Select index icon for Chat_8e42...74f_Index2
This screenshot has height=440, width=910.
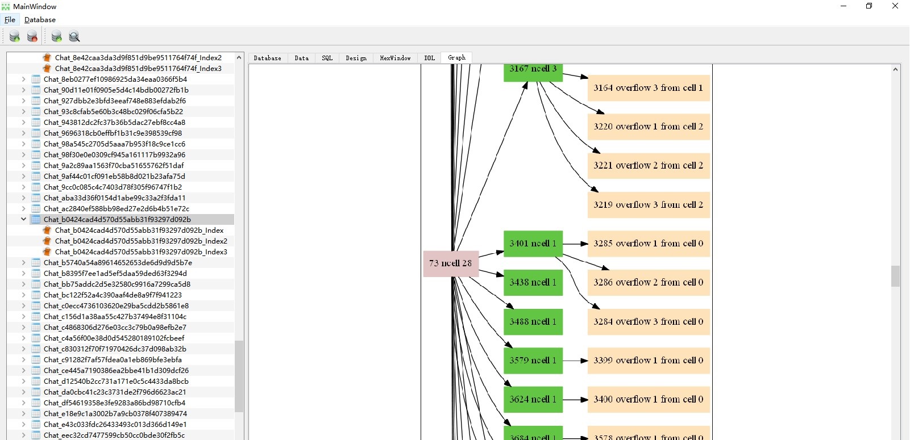pos(47,57)
